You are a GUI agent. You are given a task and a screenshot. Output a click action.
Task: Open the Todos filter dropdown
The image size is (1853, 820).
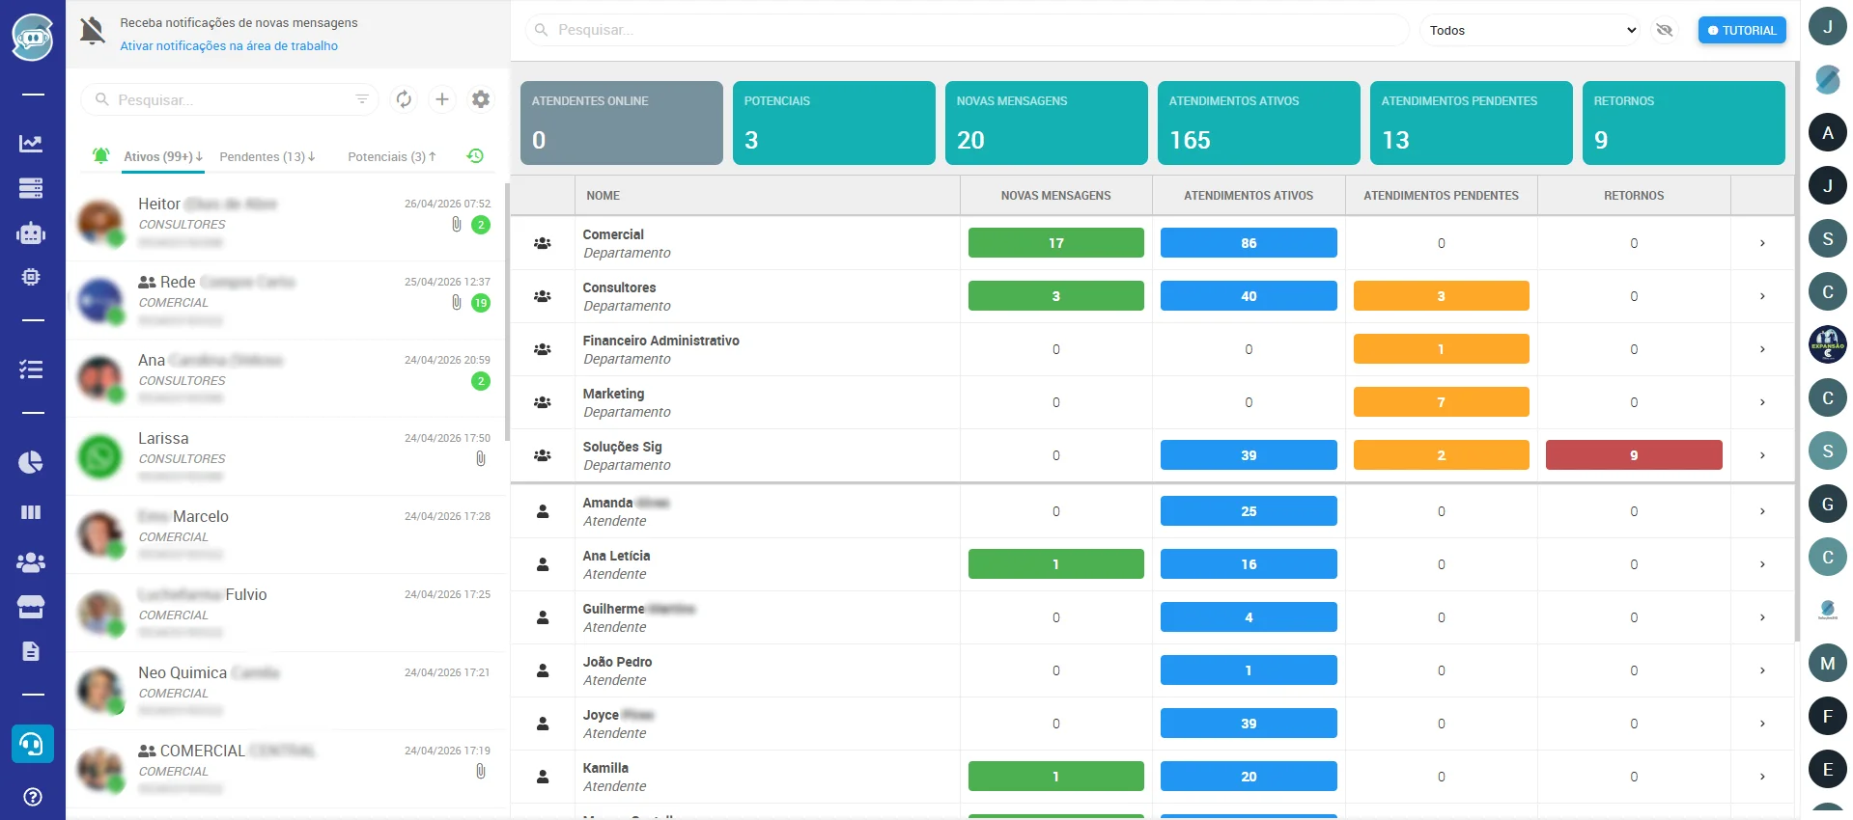[x=1531, y=30]
